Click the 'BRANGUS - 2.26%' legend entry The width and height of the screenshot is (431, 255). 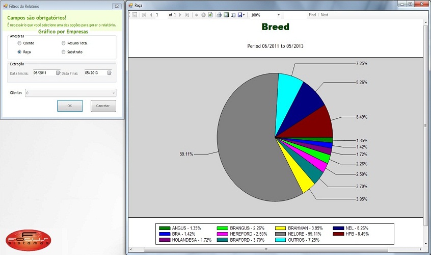pos(247,228)
